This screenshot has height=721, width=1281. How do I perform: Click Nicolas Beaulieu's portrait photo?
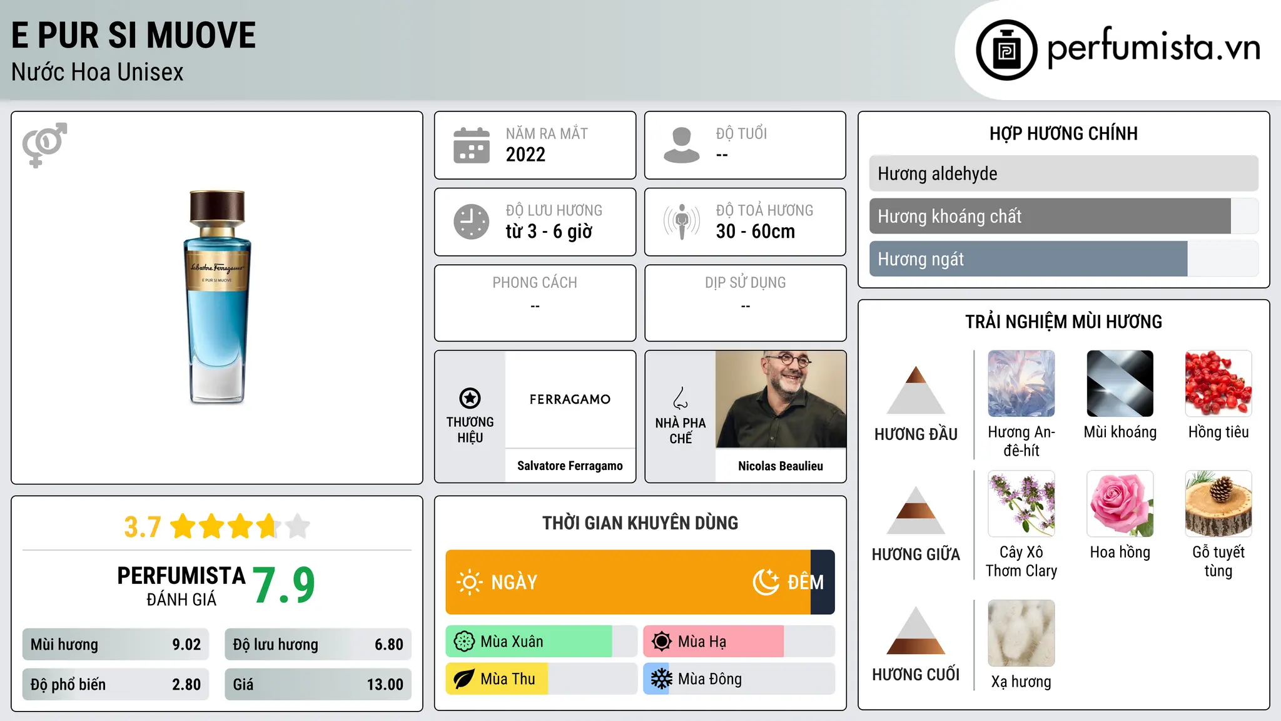(781, 399)
